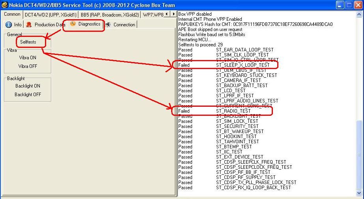Select ST_CDSP_RF_BB_IF_TEST entry
The width and height of the screenshot is (364, 199).
224,172
